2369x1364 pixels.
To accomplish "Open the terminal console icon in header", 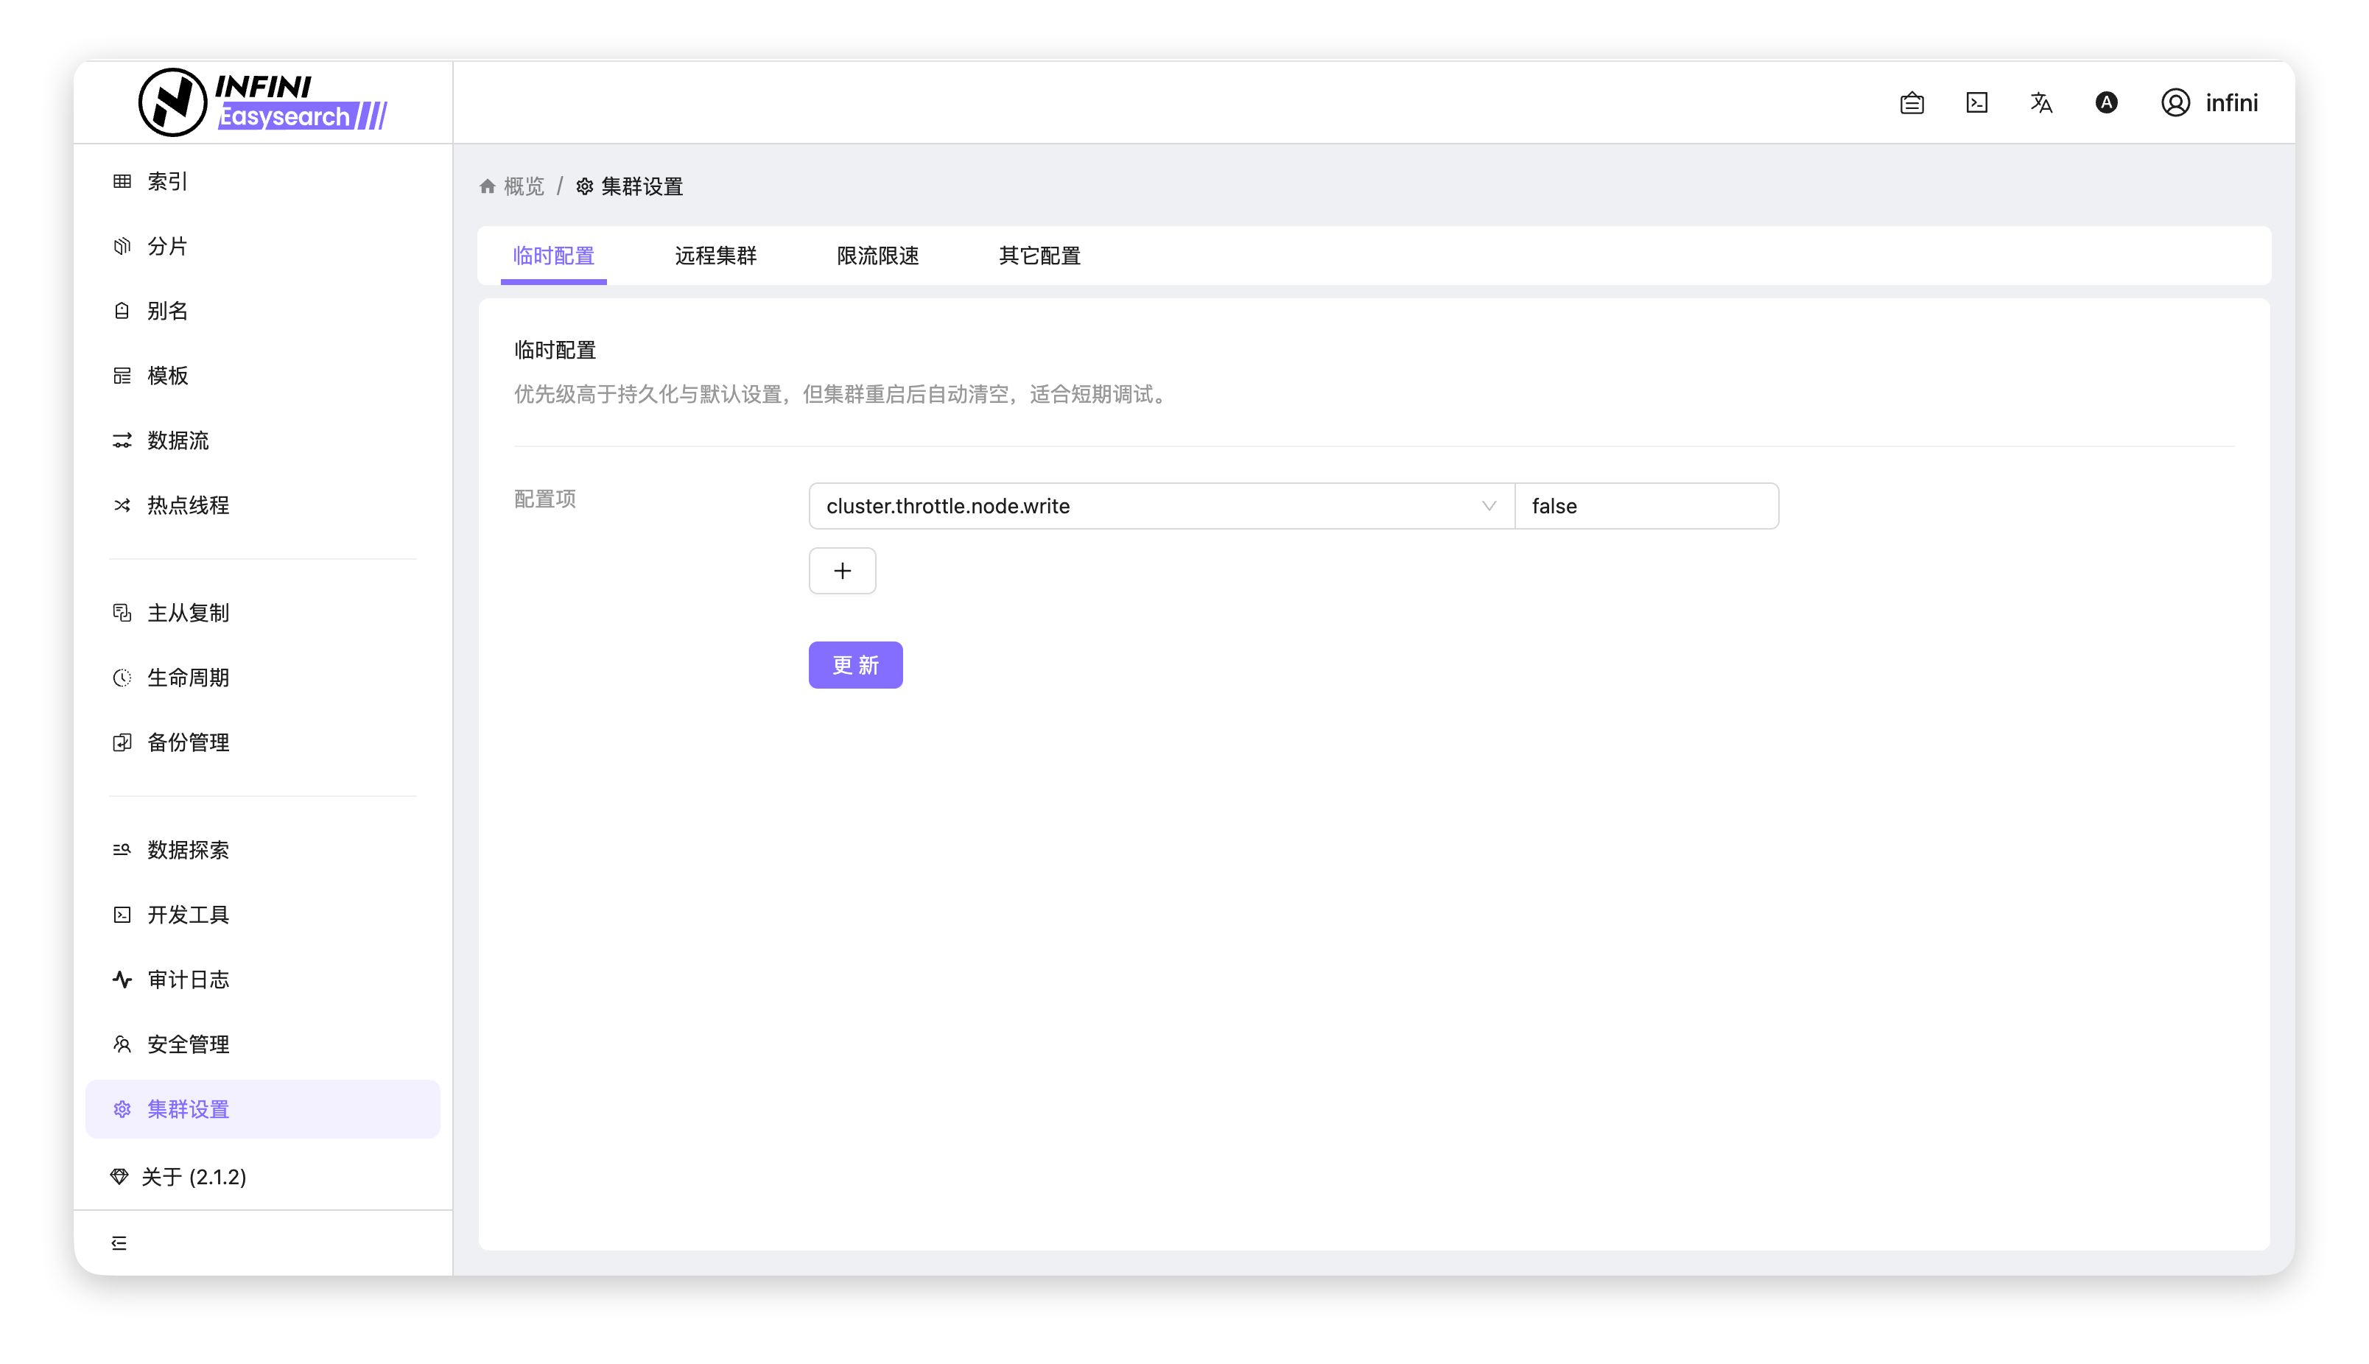I will pyautogui.click(x=1976, y=103).
